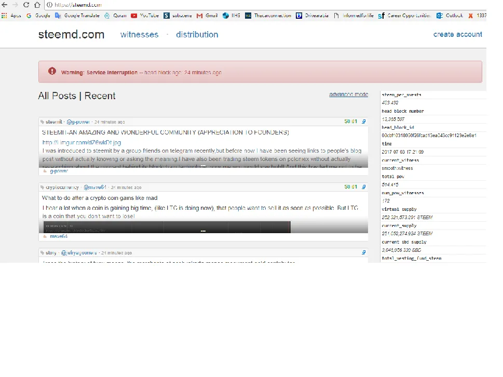Click the $0.01 payout on g-power post
503x377 pixels.
350,122
